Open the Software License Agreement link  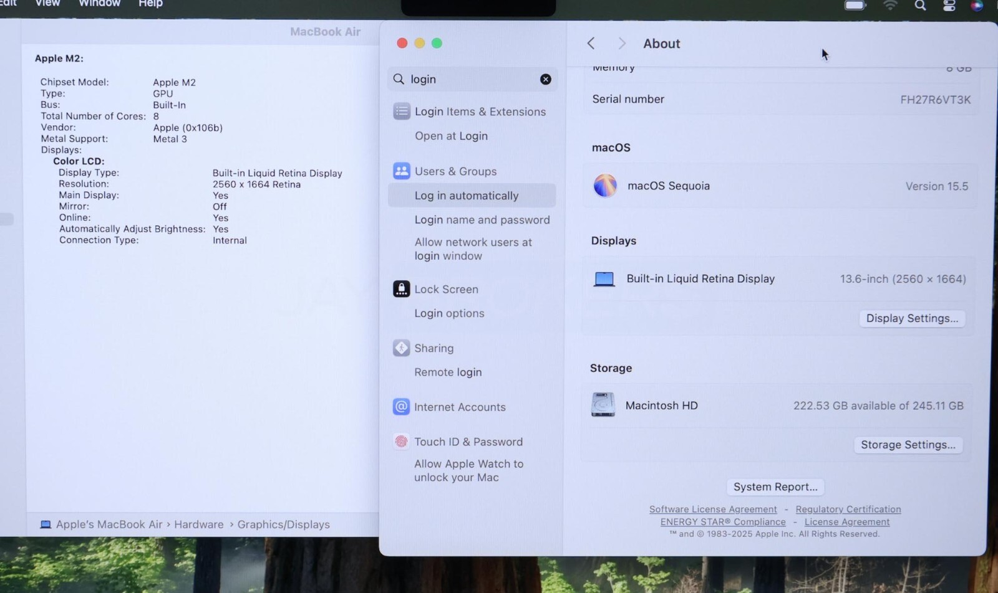[713, 510]
